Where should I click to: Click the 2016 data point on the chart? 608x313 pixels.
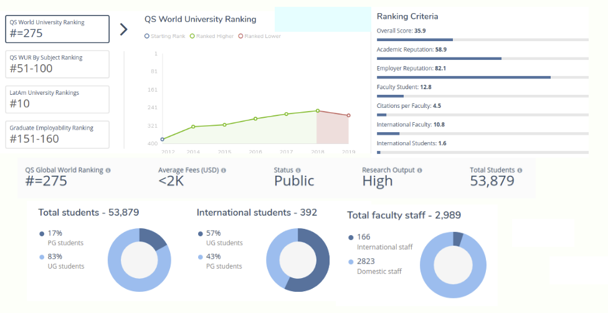(255, 119)
